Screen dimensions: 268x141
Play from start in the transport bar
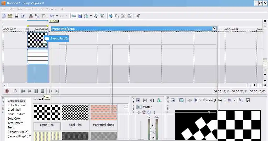pyautogui.click(x=23, y=91)
